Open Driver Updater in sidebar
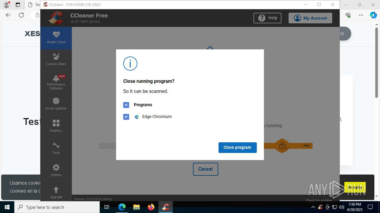 [56, 104]
